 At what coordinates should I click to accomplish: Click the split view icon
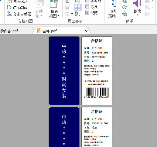pyautogui.click(x=67, y=14)
